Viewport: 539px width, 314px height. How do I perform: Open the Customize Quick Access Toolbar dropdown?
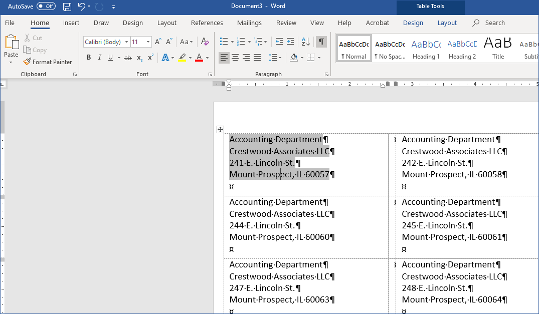click(x=113, y=7)
